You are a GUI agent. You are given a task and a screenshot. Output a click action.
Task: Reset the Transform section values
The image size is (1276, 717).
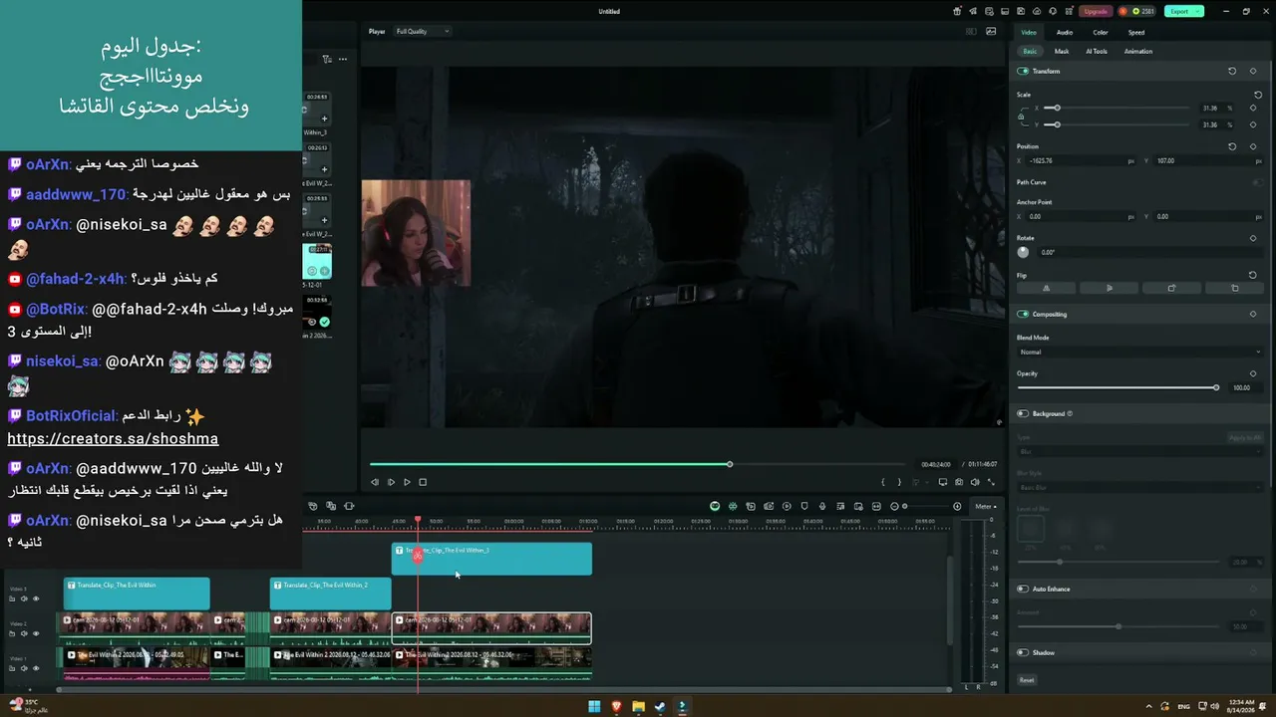pyautogui.click(x=1232, y=71)
